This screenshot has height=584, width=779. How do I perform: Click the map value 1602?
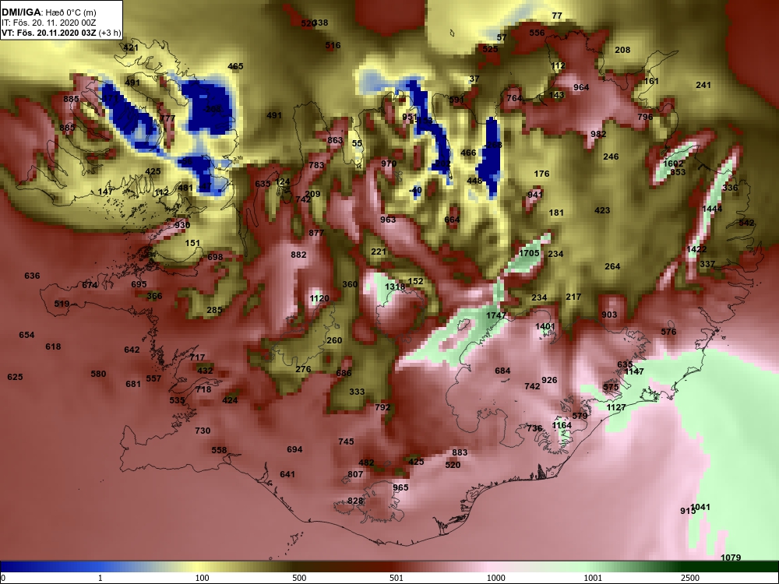tap(673, 164)
